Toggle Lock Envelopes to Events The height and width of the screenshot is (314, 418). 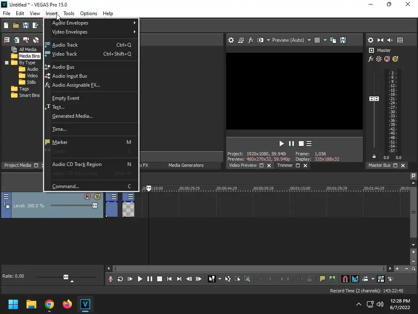pos(381,279)
